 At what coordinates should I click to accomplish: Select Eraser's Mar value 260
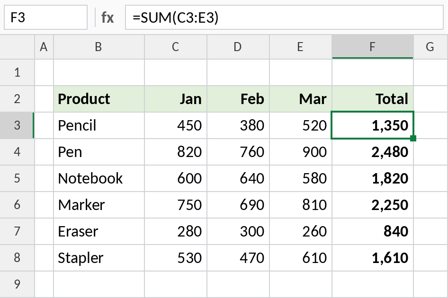[301, 231]
